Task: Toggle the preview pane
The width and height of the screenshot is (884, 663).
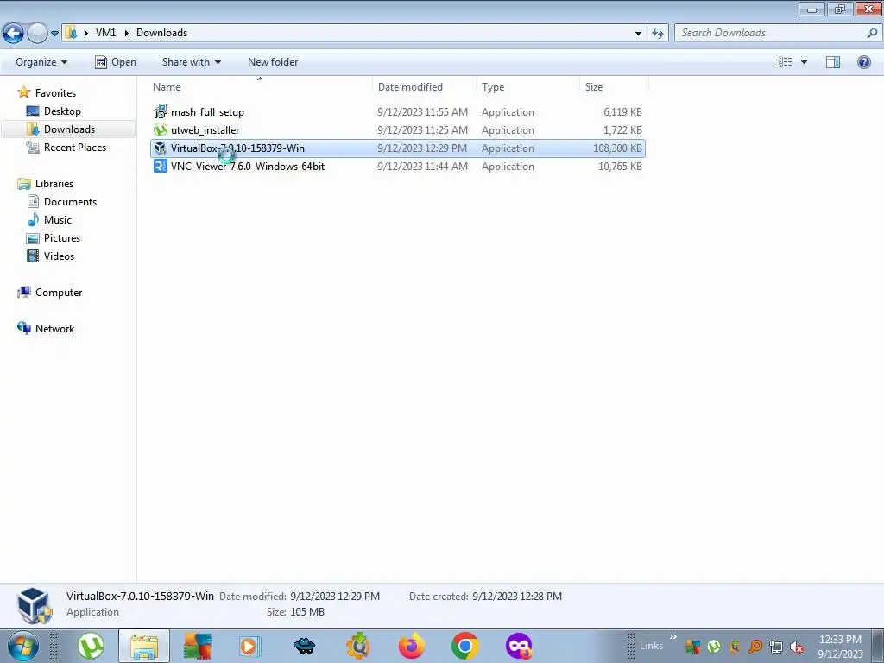Action: pyautogui.click(x=833, y=62)
